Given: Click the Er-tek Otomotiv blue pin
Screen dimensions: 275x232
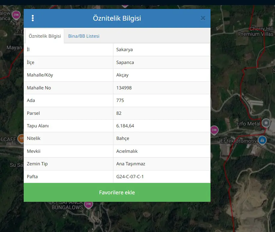Looking at the screenshot, I should 262,140.
